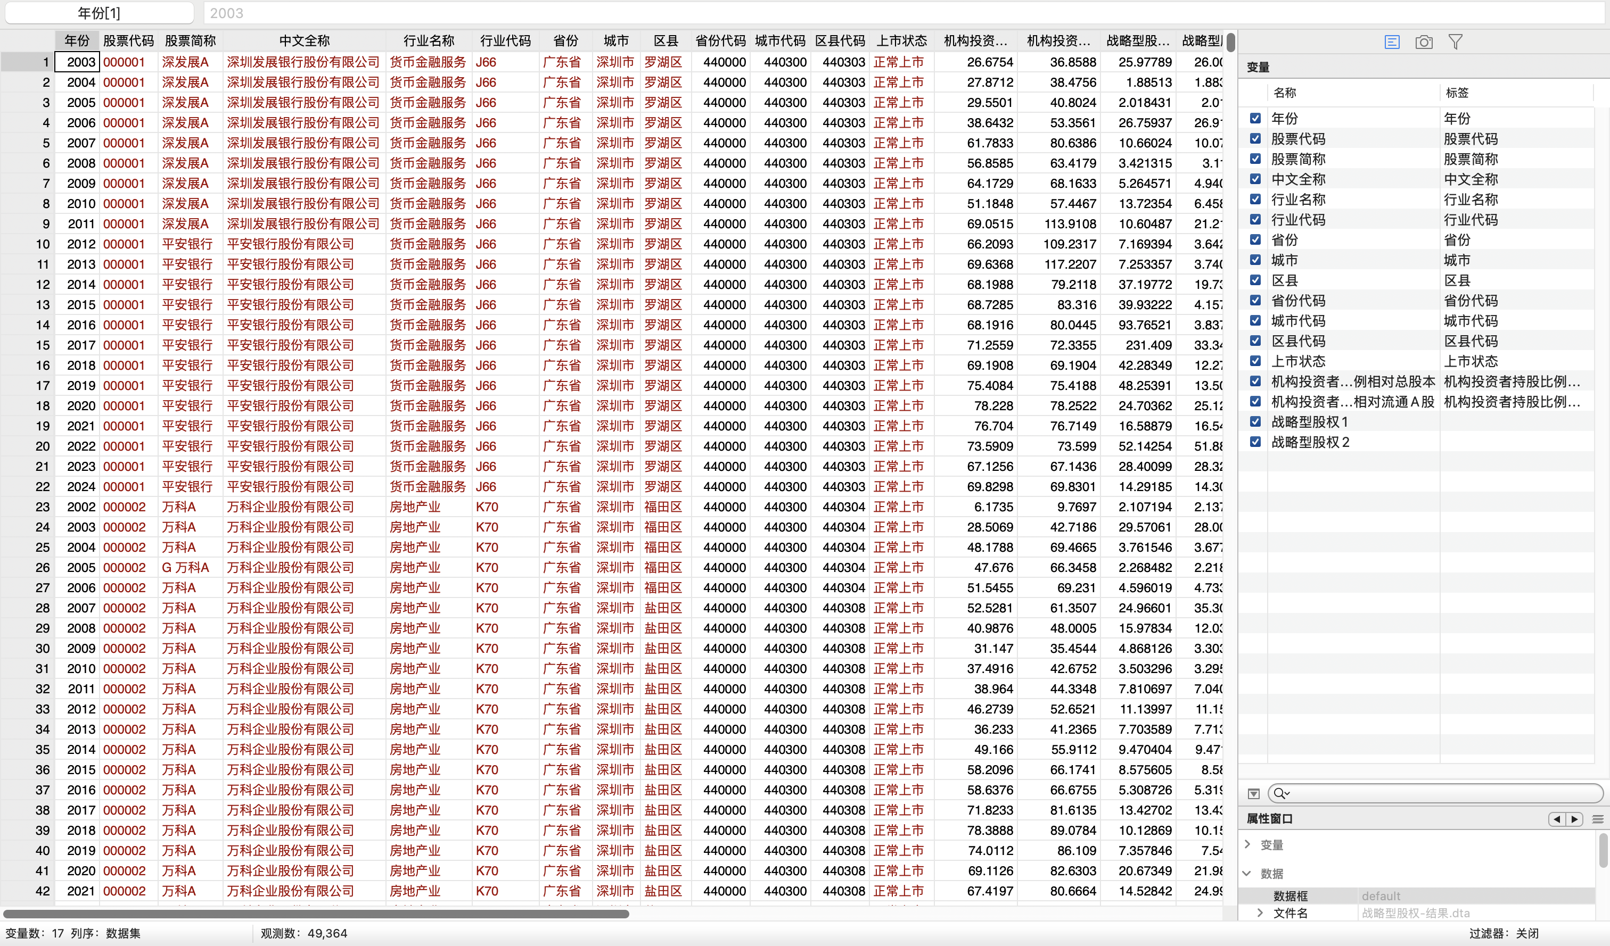The width and height of the screenshot is (1610, 946).
Task: Open the variables properties panel icon
Action: [1392, 42]
